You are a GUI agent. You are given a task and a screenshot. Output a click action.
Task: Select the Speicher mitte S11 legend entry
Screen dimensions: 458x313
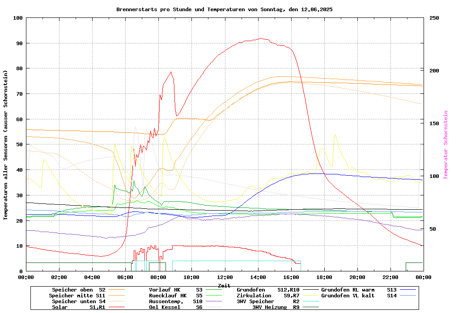(x=77, y=296)
